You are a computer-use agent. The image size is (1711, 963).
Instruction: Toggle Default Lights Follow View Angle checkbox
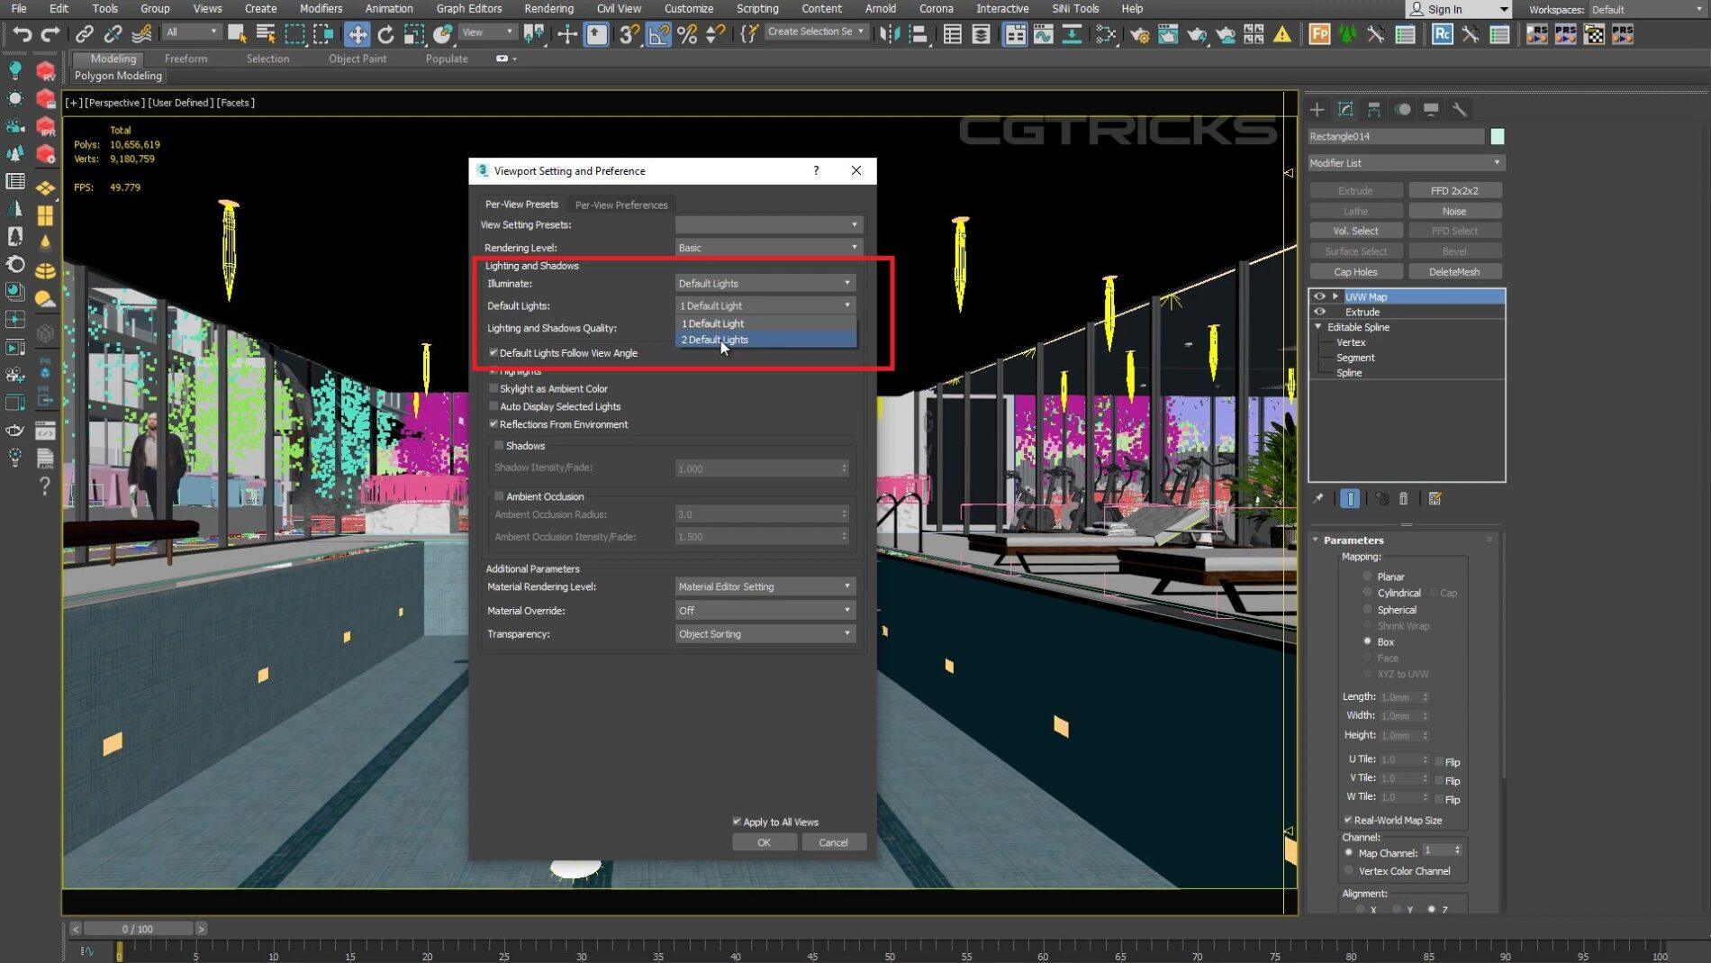click(x=493, y=352)
